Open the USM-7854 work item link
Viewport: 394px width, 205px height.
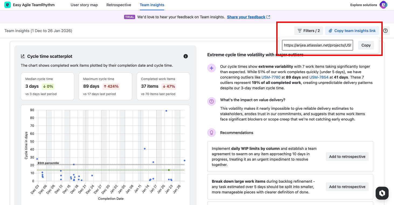pyautogui.click(x=319, y=77)
